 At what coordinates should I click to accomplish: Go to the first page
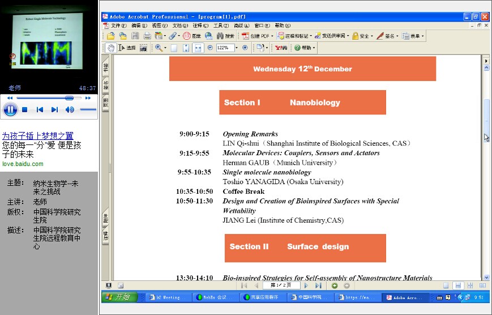point(244,286)
